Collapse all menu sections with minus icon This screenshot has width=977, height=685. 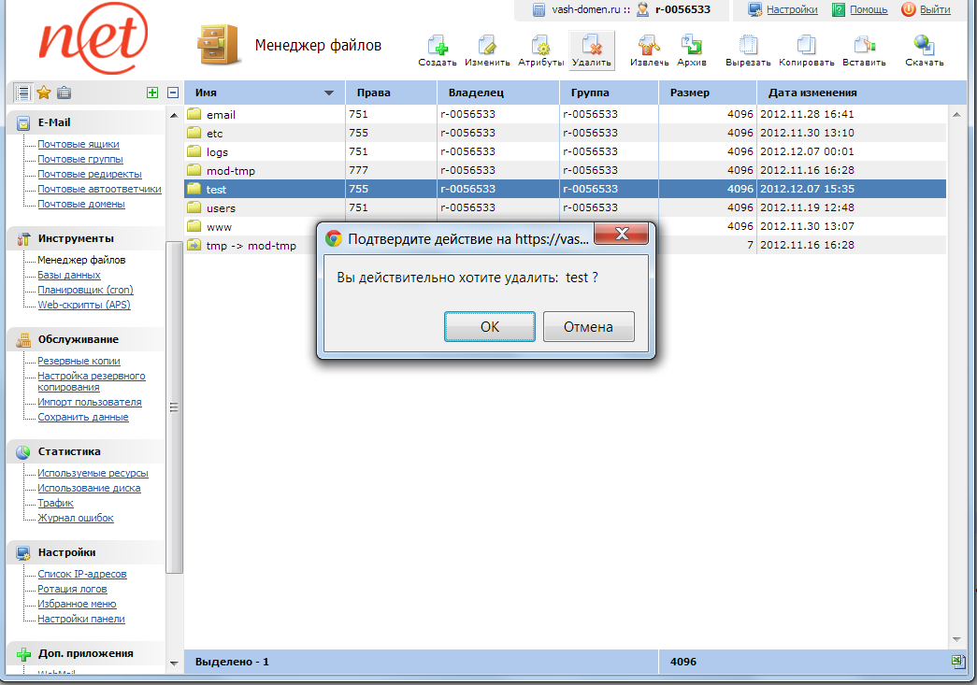173,93
